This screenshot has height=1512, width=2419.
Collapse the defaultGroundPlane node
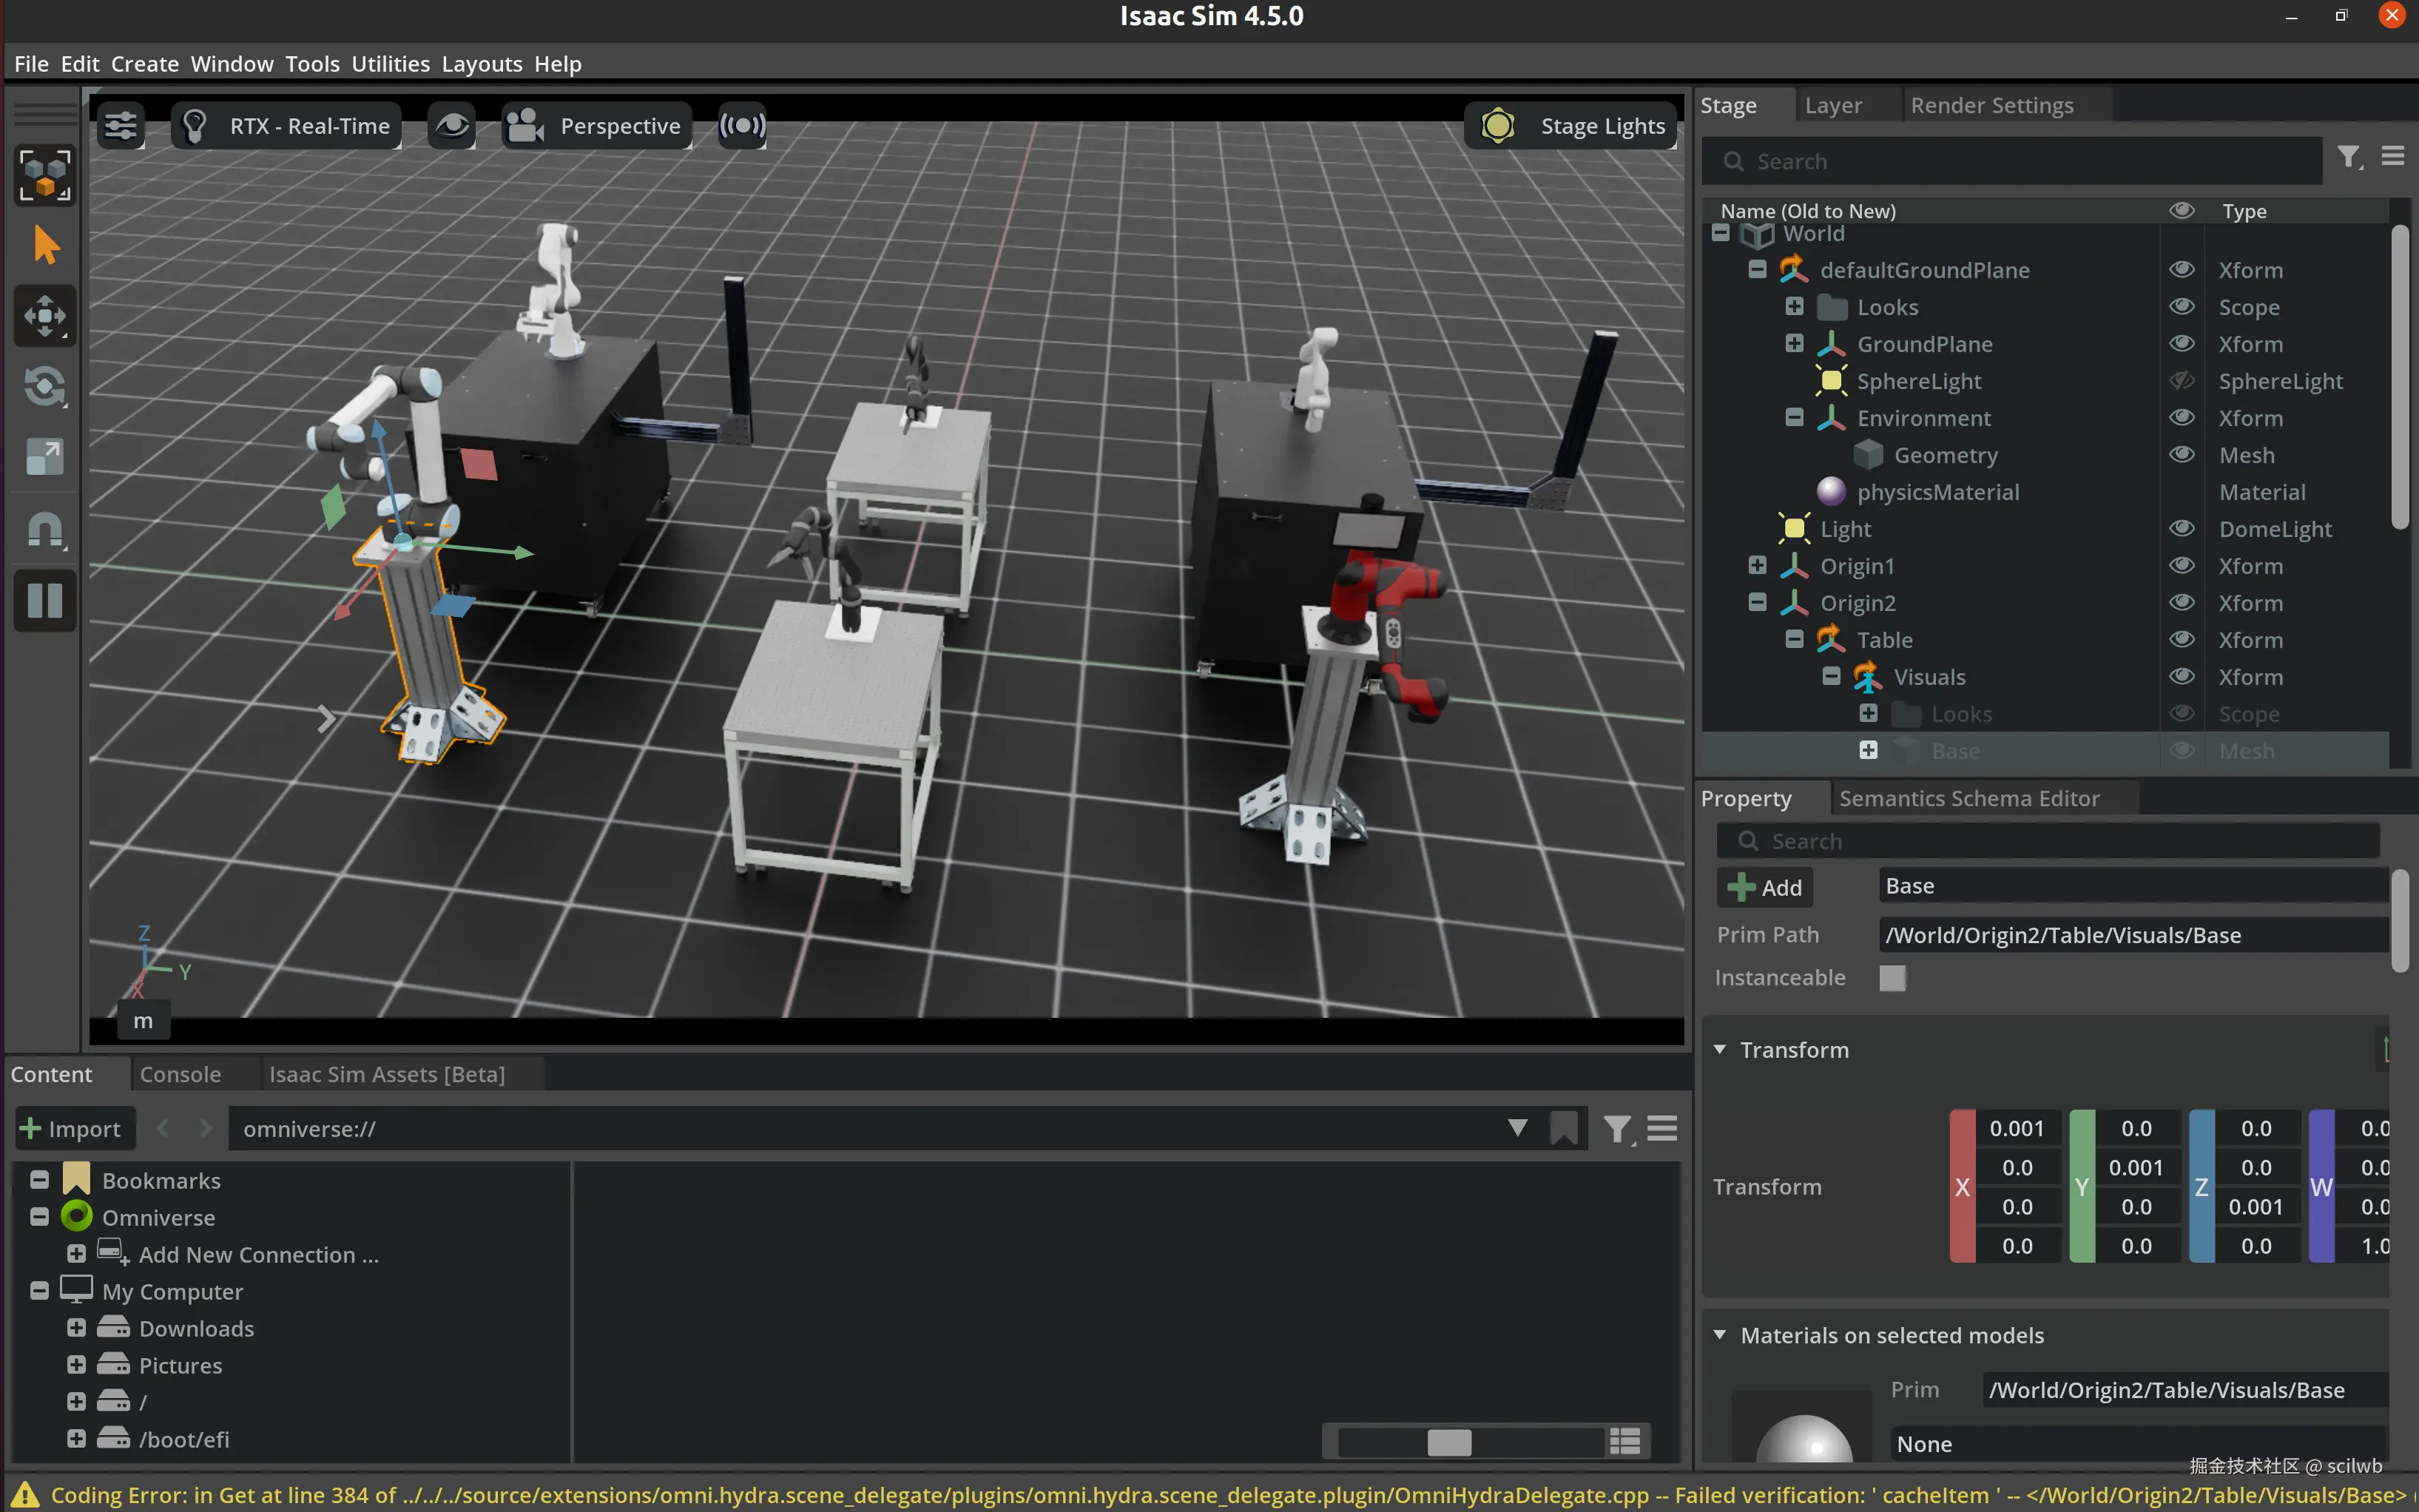point(1757,270)
